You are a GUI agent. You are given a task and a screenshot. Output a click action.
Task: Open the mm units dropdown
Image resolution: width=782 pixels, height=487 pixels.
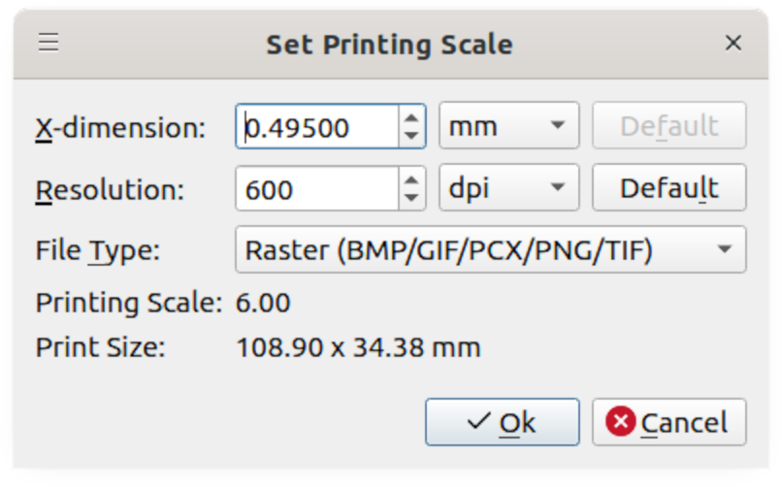click(x=508, y=126)
